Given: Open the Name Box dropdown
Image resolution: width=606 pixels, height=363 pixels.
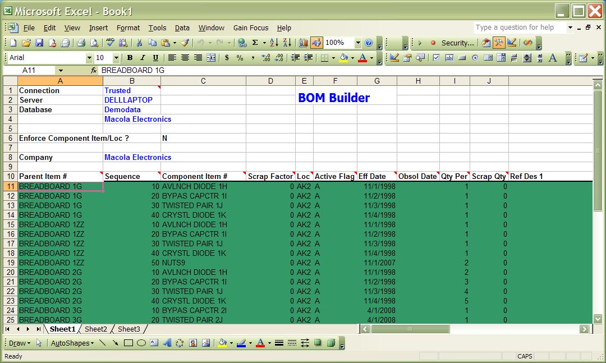Looking at the screenshot, I should [61, 71].
